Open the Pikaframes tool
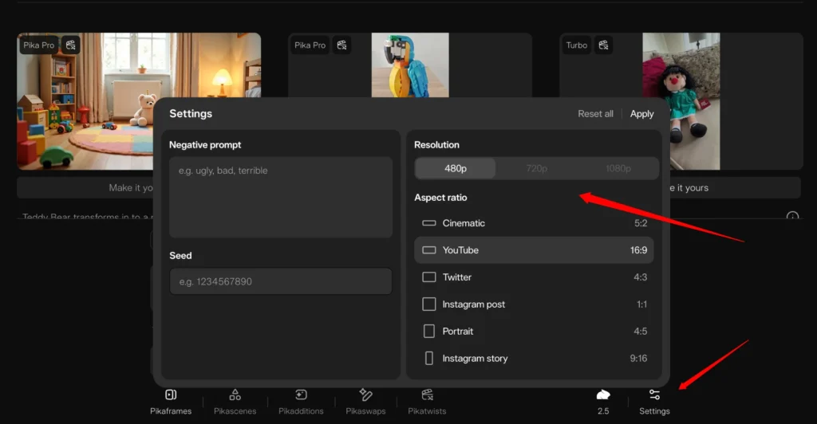The height and width of the screenshot is (424, 817). tap(171, 401)
